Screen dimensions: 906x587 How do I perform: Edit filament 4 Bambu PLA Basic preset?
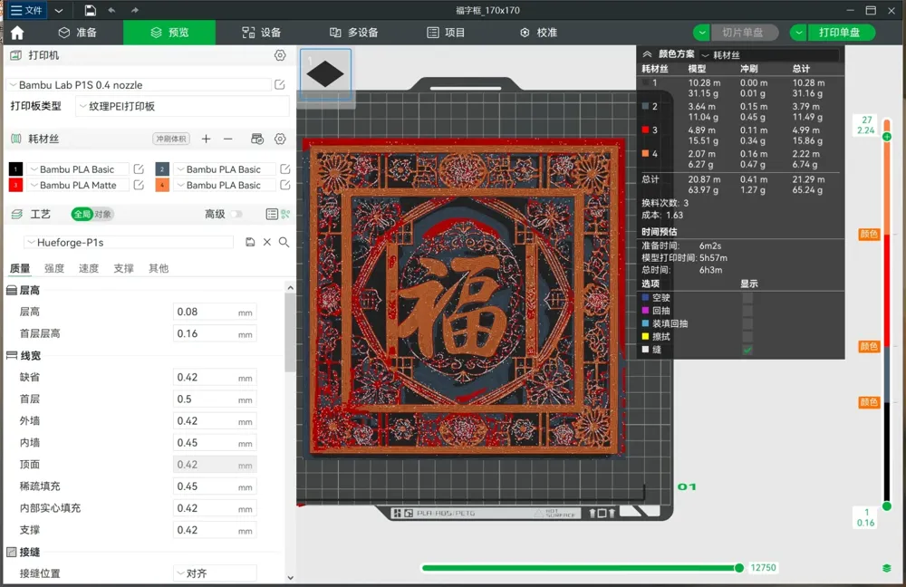pos(284,185)
